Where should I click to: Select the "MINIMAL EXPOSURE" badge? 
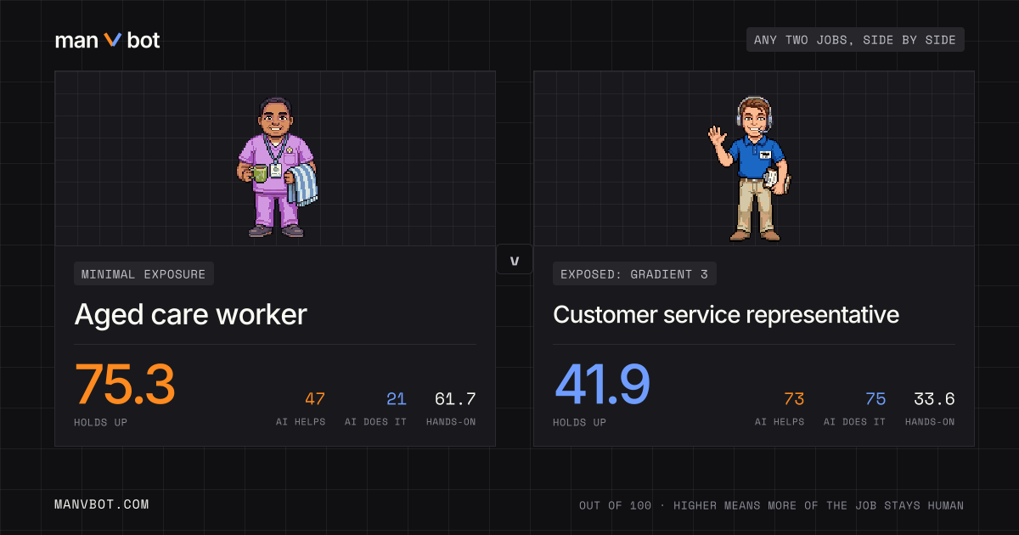click(x=144, y=274)
